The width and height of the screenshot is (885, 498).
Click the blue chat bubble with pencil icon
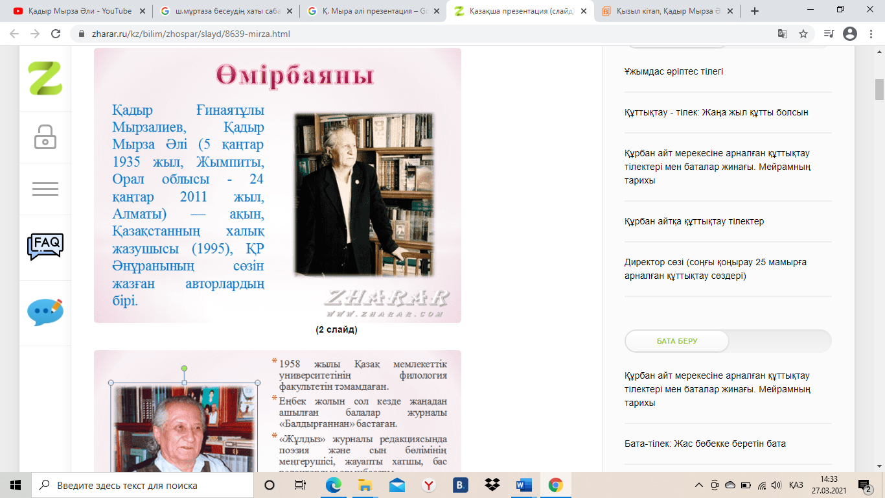point(45,312)
